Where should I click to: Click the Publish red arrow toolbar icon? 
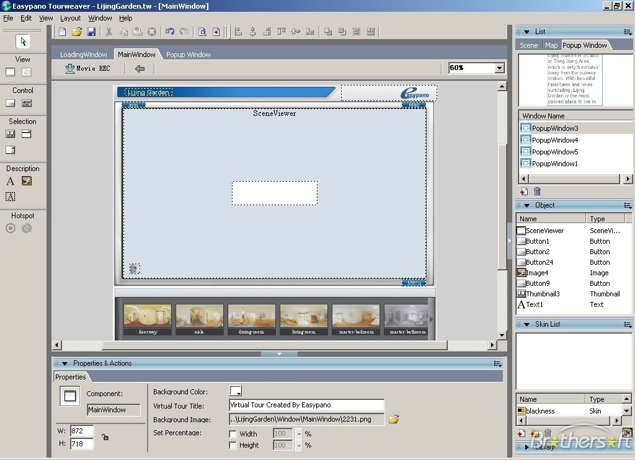pyautogui.click(x=217, y=32)
